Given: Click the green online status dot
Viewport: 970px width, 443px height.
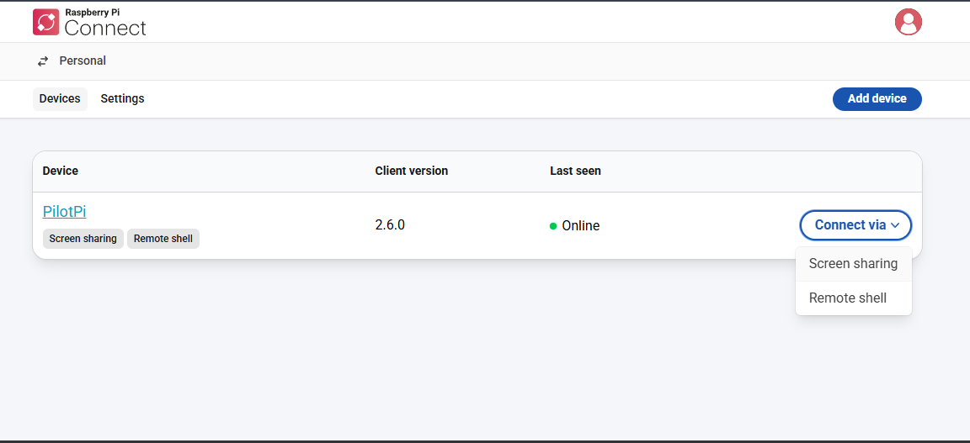Looking at the screenshot, I should pos(553,226).
